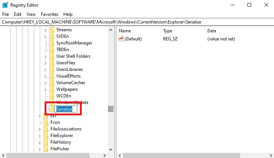Viewport: 274px width, 158px height.
Task: Expand the VolumeCaches key
Action: [45, 83]
